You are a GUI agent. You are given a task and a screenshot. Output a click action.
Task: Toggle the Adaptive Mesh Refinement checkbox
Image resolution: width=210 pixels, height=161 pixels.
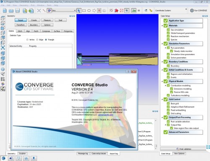tap(168, 107)
